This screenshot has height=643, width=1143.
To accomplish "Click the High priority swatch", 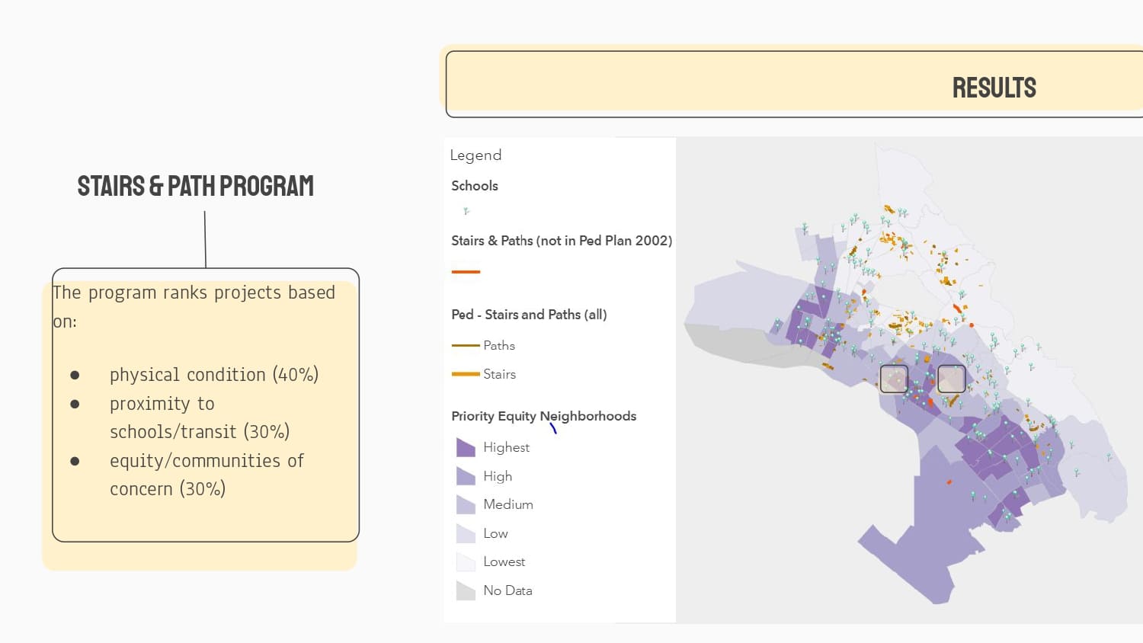I will (466, 476).
